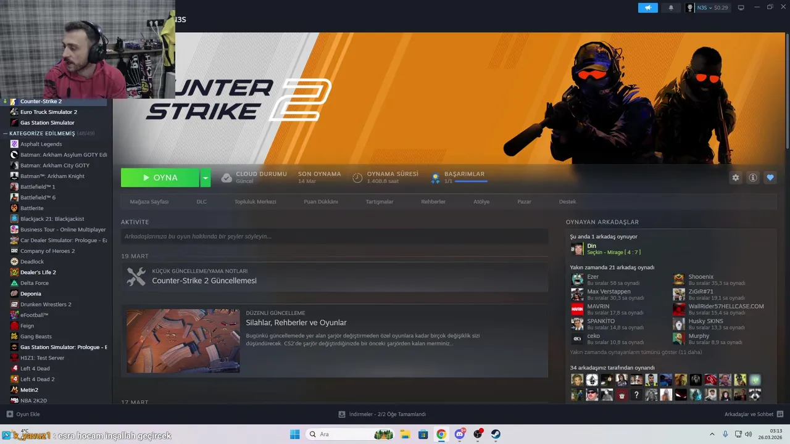Open friend Din's profile avatar
790x444 pixels.
(x=577, y=249)
